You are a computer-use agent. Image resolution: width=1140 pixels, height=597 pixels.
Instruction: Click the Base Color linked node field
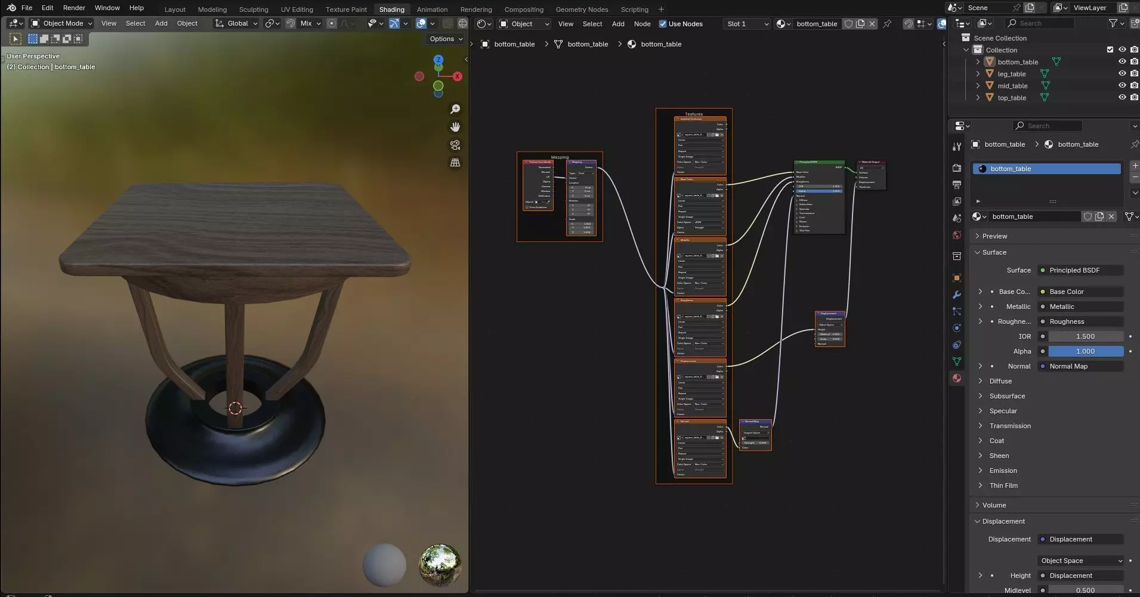(x=1081, y=292)
